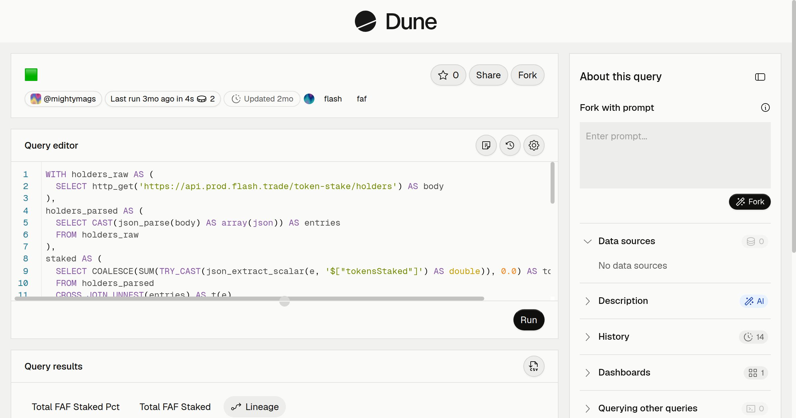Run the query
The image size is (796, 418).
(x=529, y=320)
